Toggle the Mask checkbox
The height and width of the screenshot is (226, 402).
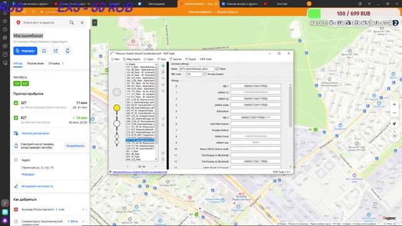217,68
